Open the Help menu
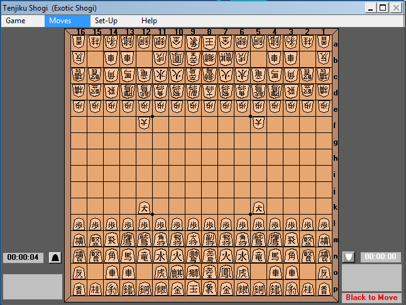This screenshot has width=406, height=305. pos(149,21)
